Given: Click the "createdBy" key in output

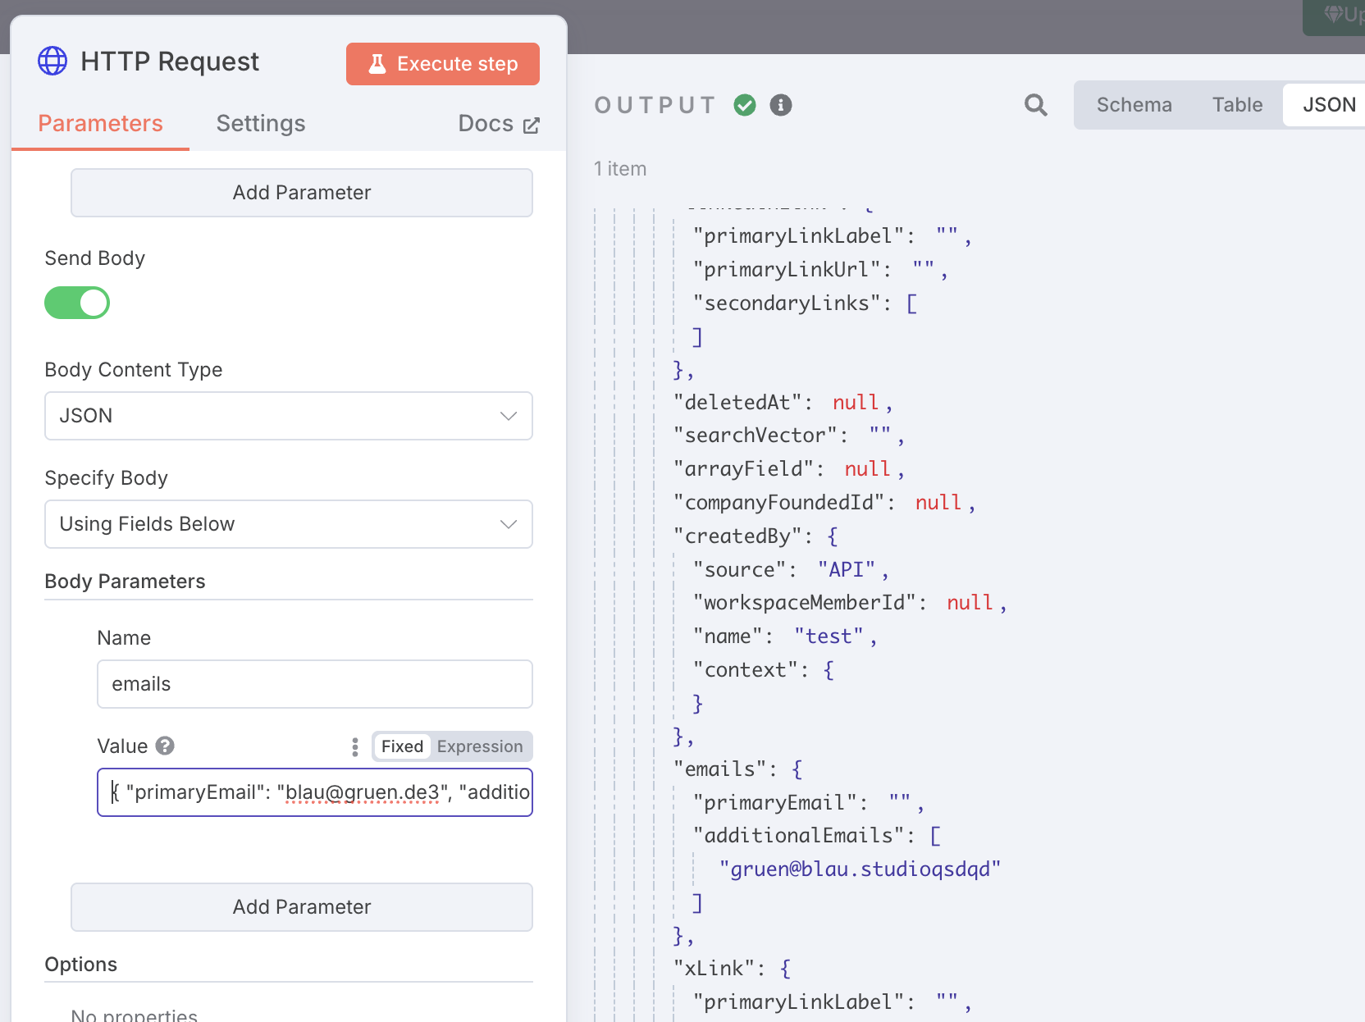Looking at the screenshot, I should tap(737, 536).
